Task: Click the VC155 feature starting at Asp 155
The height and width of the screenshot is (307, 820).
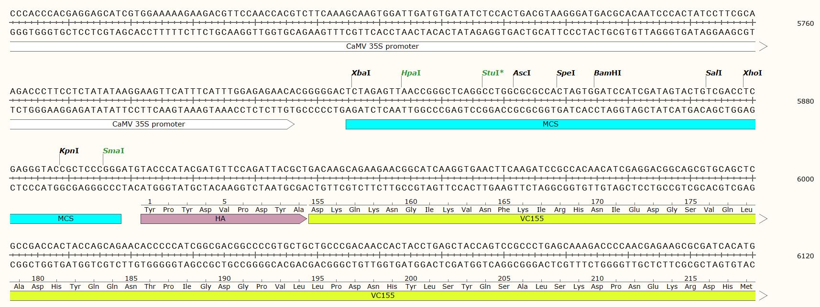Action: coord(532,219)
